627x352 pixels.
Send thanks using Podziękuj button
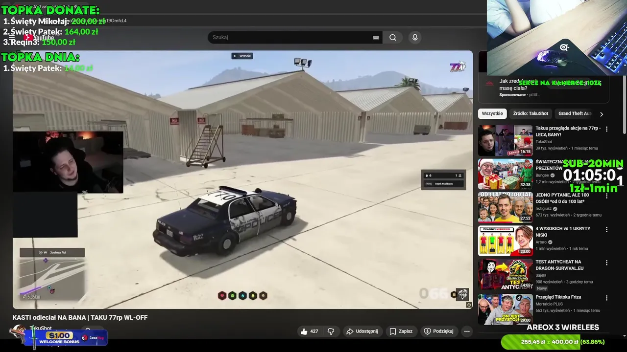[438, 331]
